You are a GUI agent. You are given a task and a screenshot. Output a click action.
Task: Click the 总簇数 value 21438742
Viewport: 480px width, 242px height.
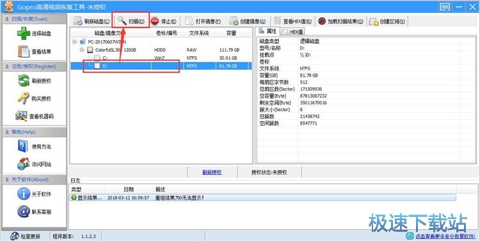pyautogui.click(x=310, y=116)
